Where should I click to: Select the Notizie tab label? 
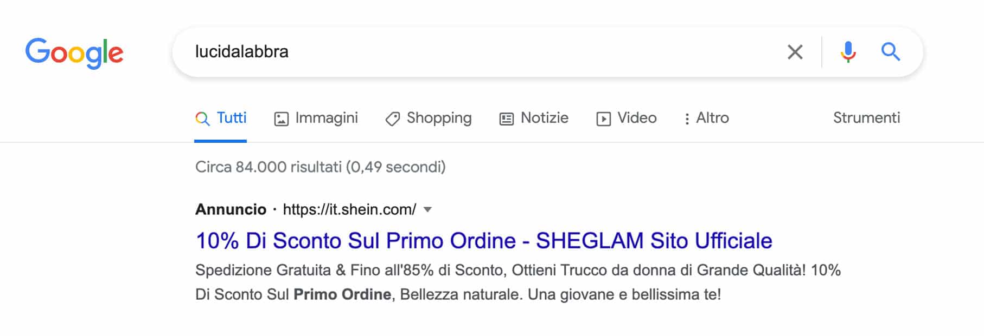(x=545, y=118)
